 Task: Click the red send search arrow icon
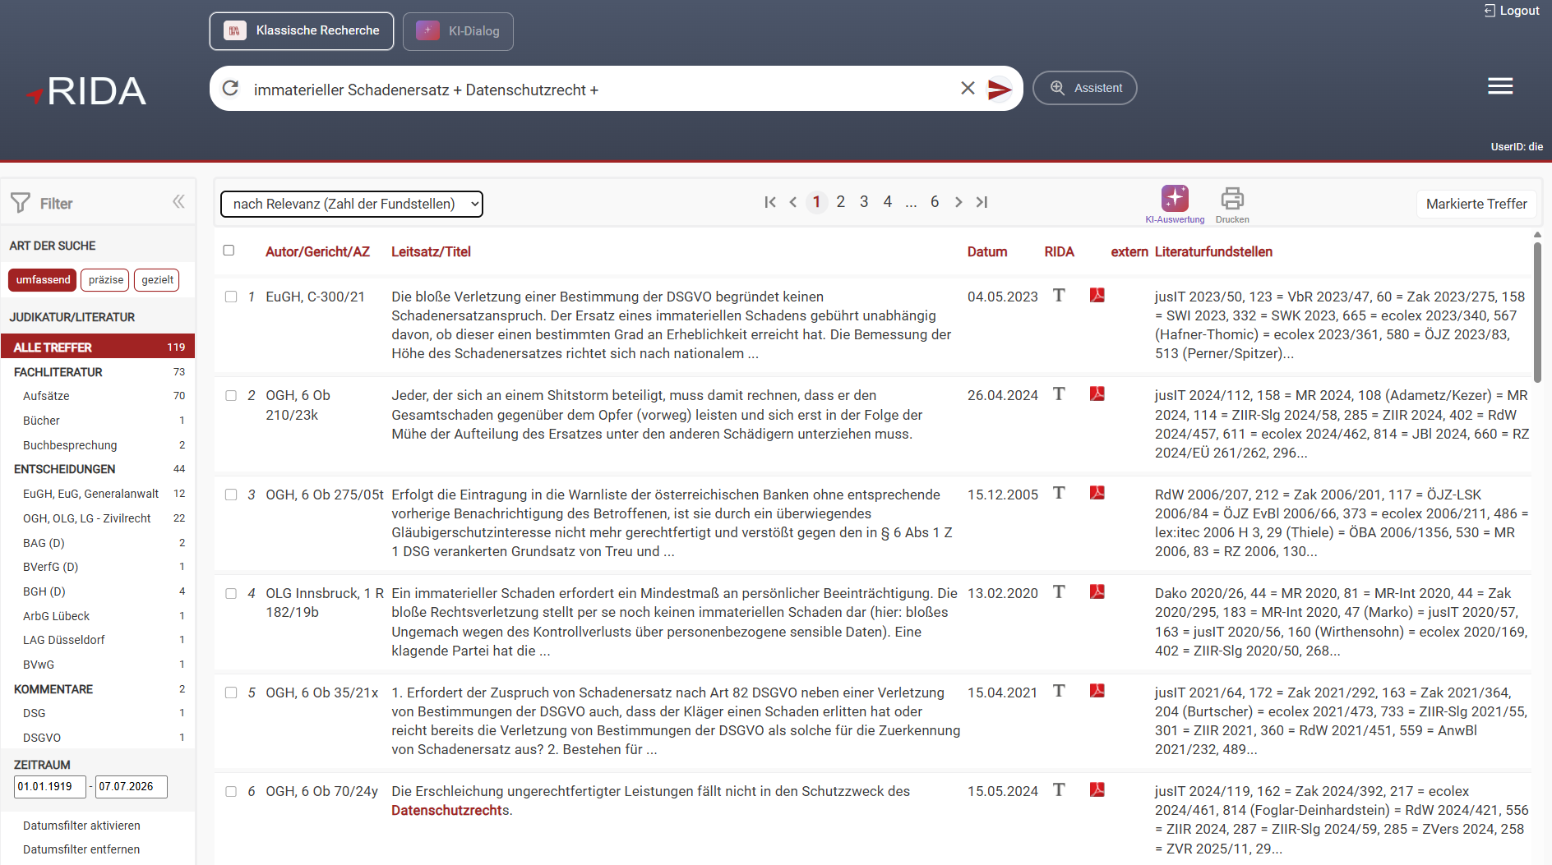(x=999, y=89)
